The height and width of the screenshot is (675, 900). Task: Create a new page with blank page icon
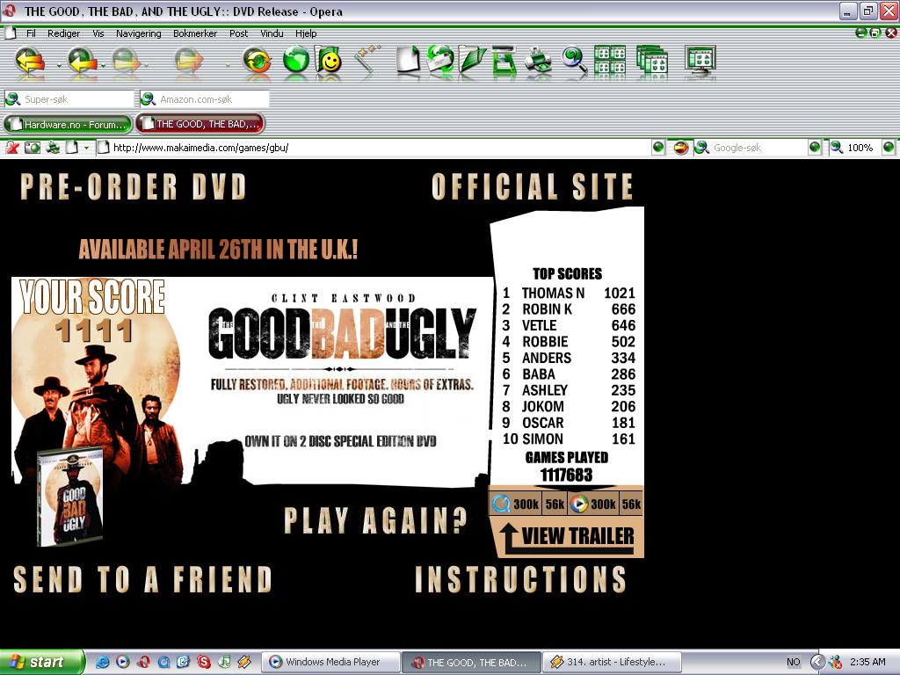coord(408,61)
